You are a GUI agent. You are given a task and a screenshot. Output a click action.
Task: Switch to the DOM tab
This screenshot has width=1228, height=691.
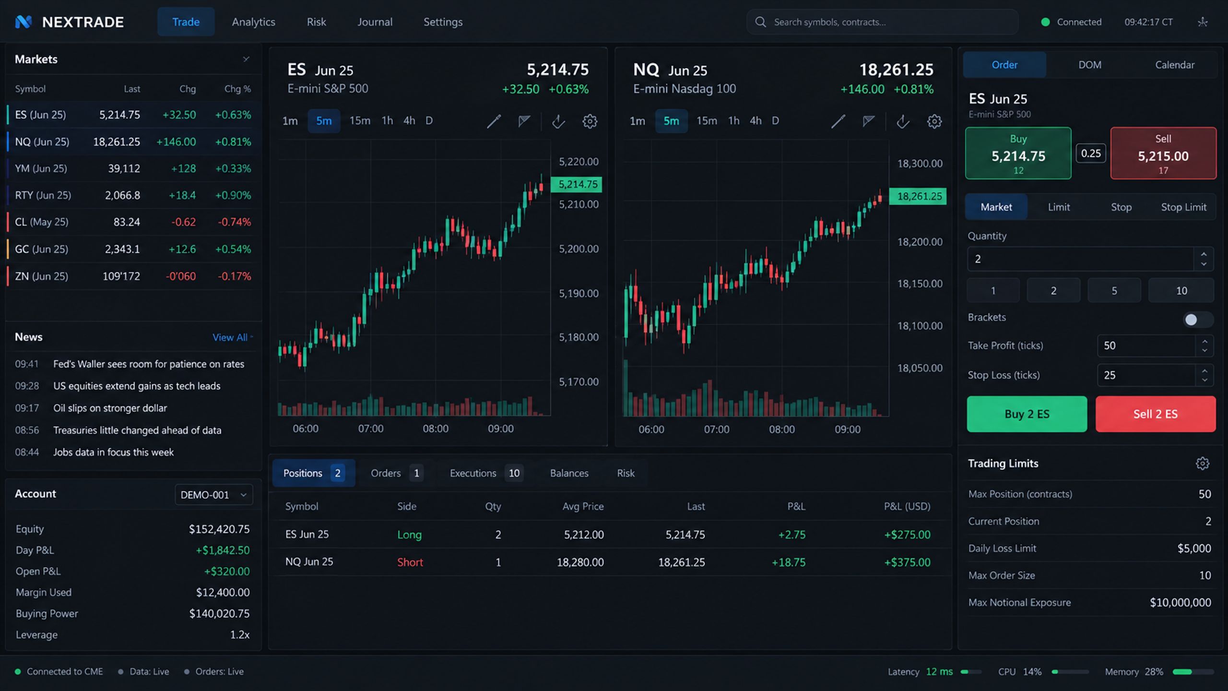1090,65
